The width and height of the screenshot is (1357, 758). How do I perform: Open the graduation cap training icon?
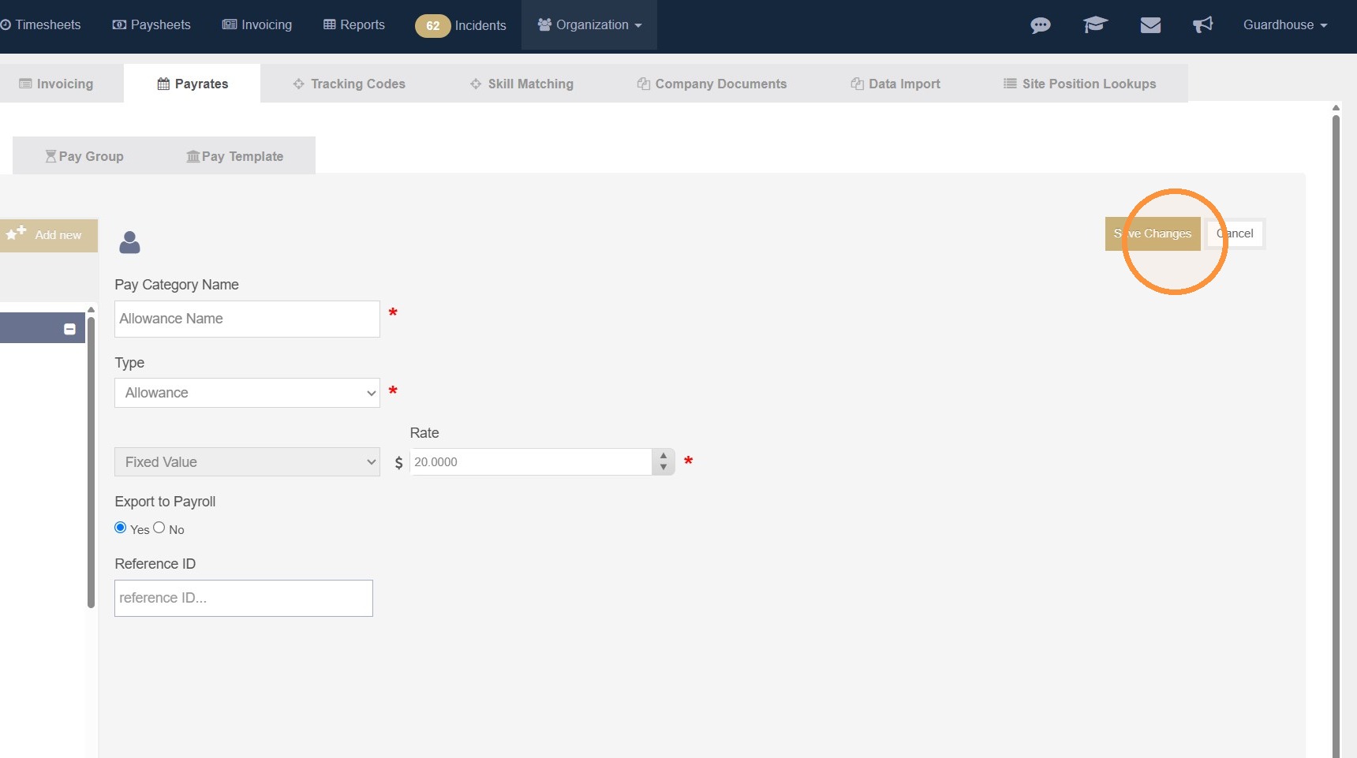coord(1095,25)
